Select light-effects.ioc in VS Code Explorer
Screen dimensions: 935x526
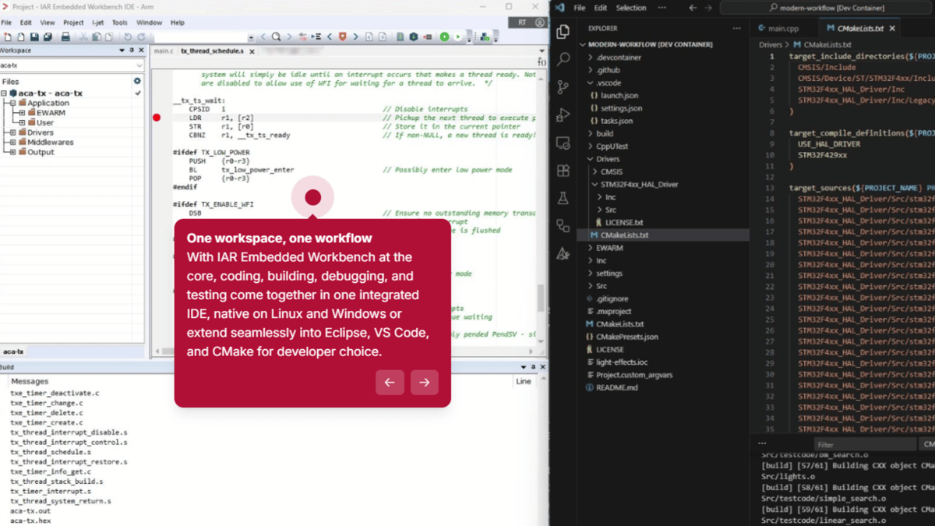(622, 362)
